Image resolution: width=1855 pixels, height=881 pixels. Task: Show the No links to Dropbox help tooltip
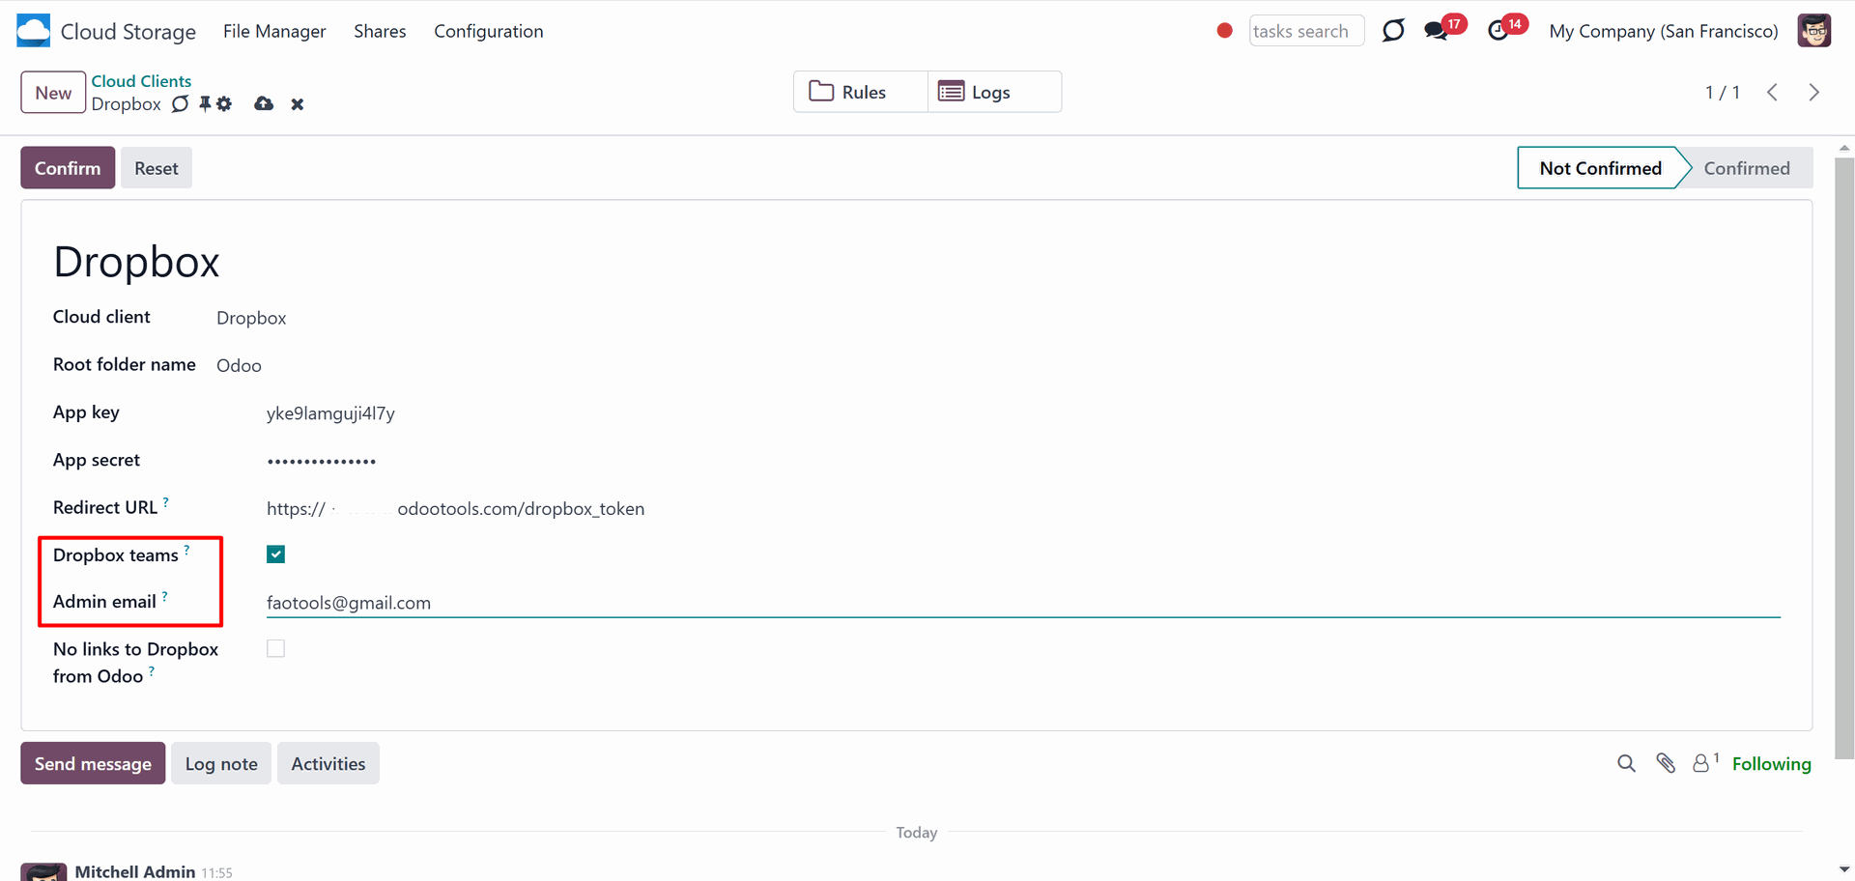tap(152, 670)
